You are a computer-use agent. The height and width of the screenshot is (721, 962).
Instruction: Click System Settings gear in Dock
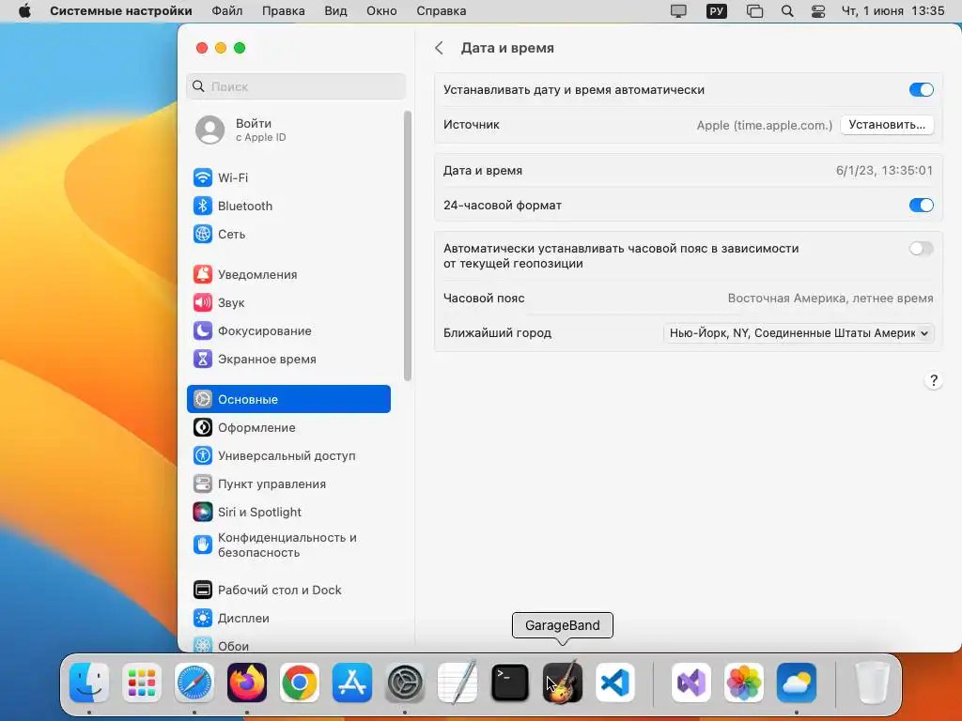[405, 683]
